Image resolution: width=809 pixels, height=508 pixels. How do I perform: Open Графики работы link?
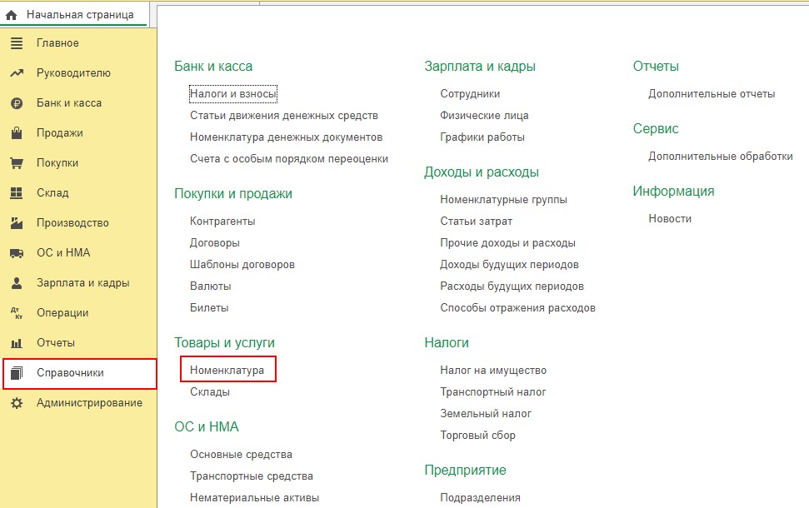(482, 137)
